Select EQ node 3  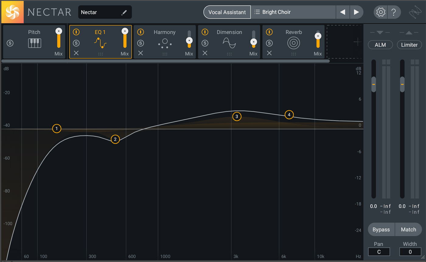pos(237,116)
